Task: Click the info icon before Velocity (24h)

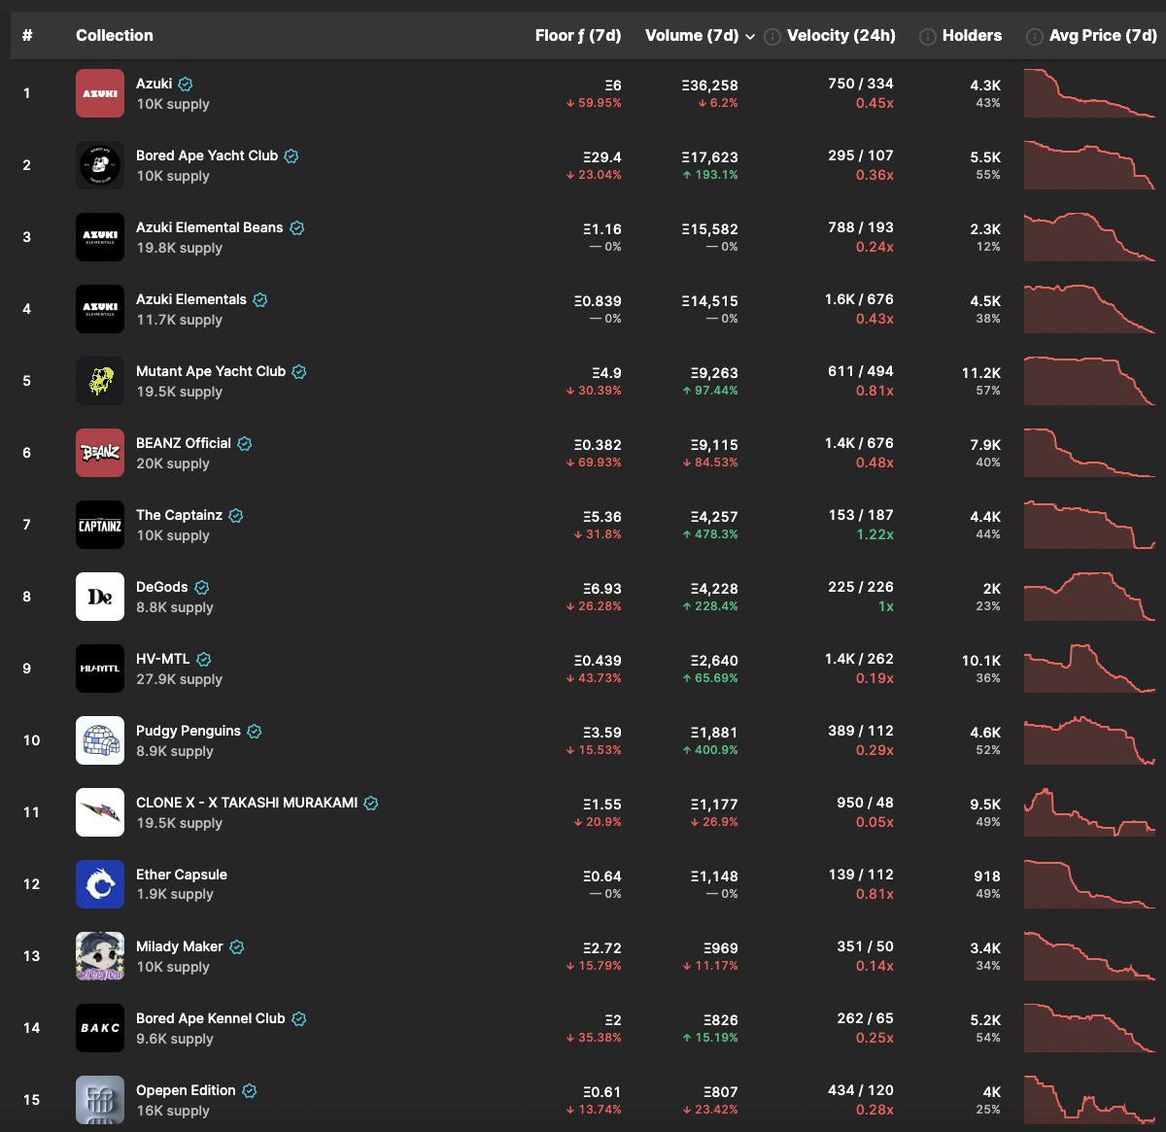Action: point(772,37)
